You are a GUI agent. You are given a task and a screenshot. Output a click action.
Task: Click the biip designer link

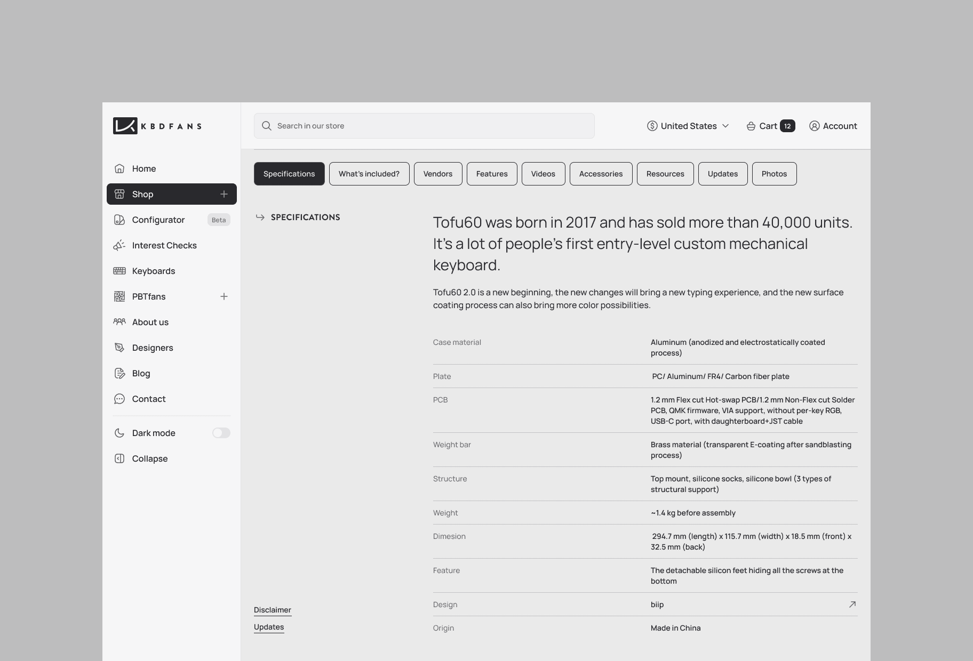(x=657, y=604)
